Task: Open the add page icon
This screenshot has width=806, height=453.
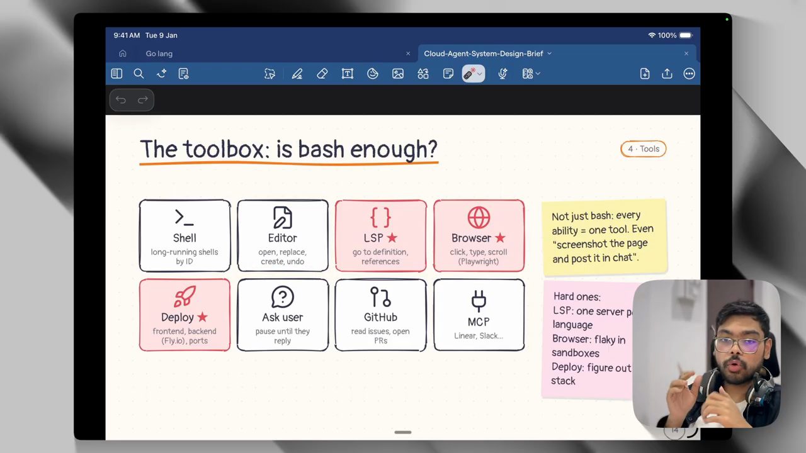Action: (x=644, y=74)
